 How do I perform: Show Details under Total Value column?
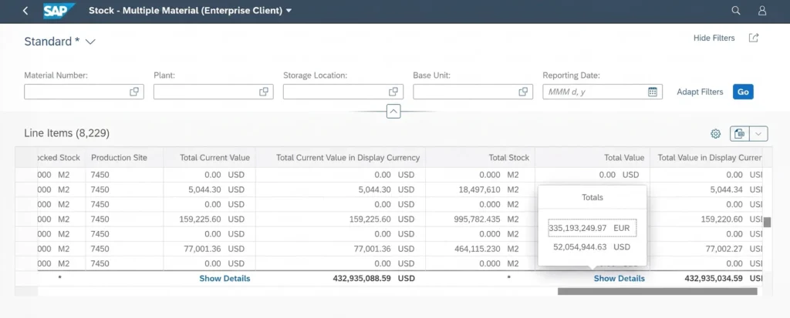point(620,278)
